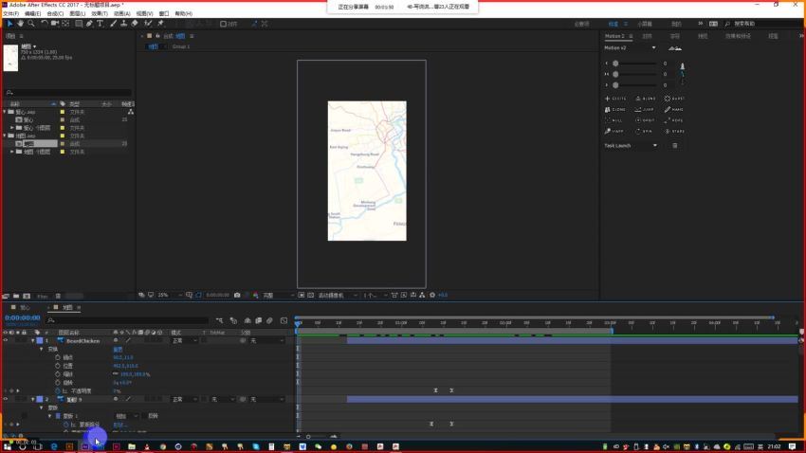
Task: Select the Rotation tool
Action: point(45,24)
